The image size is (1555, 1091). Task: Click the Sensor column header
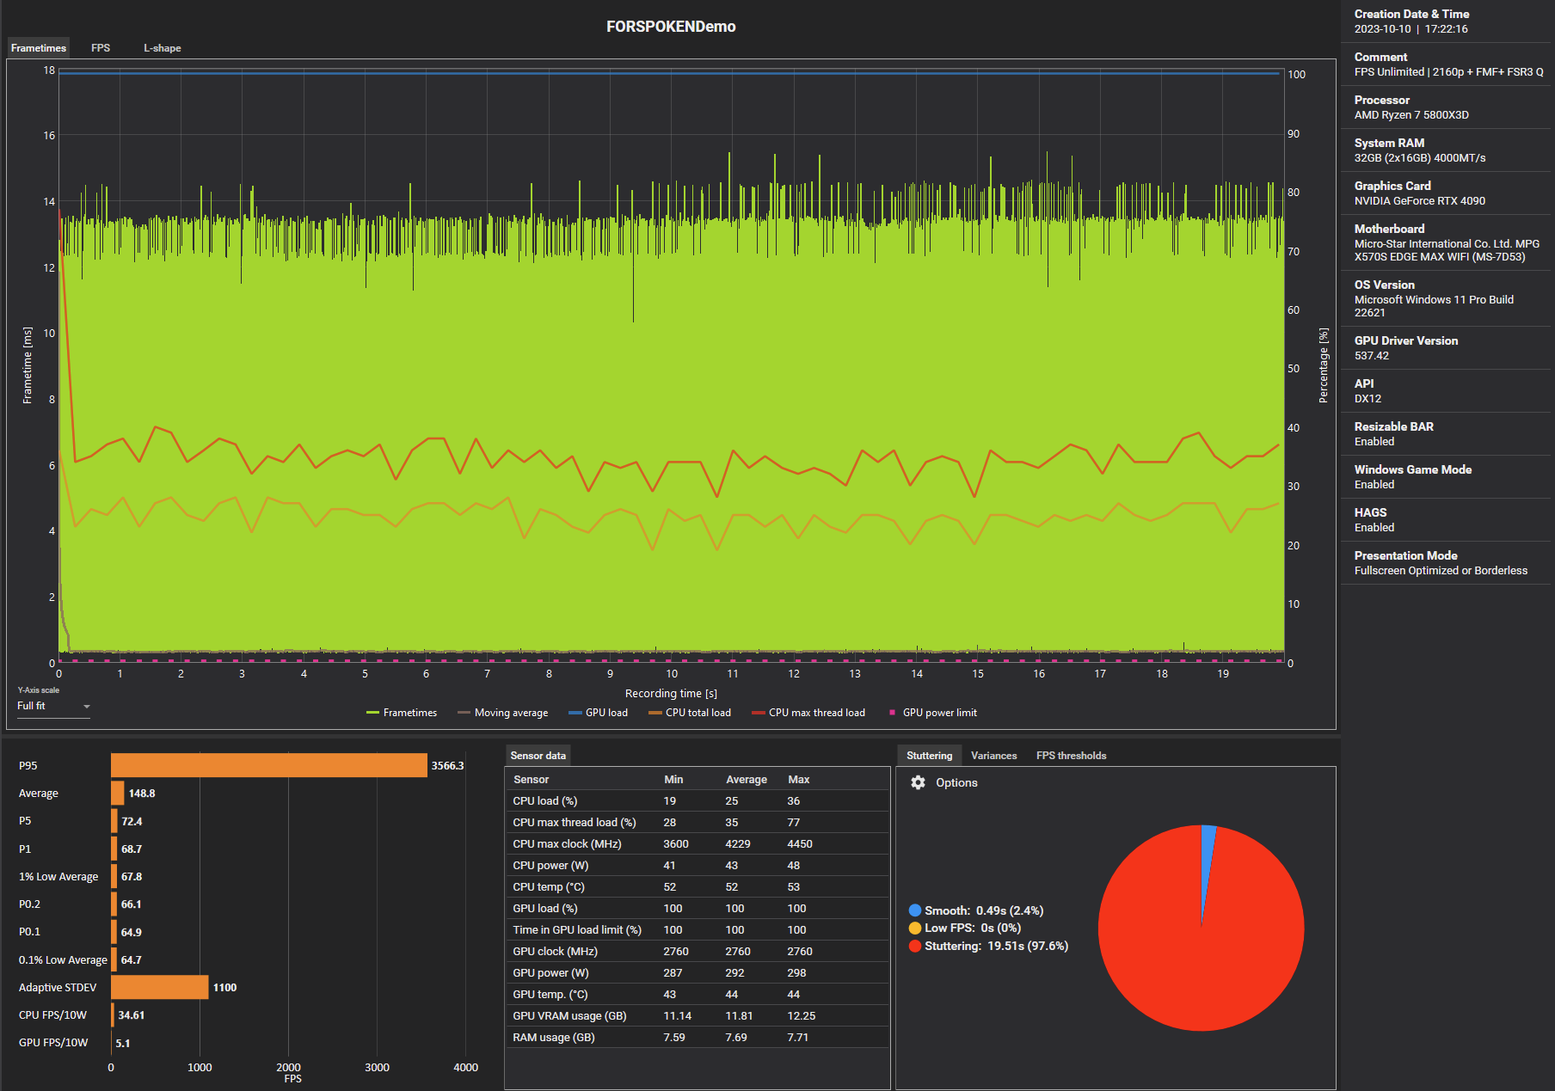pyautogui.click(x=531, y=780)
